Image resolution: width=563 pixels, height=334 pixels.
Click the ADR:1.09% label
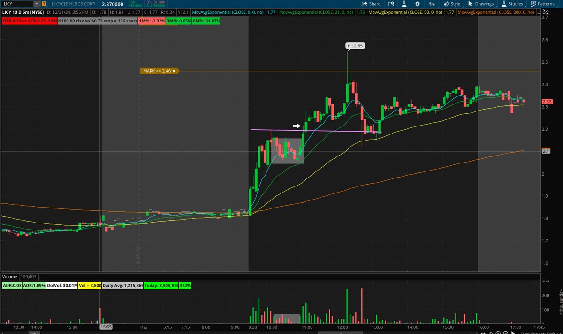(x=34, y=285)
